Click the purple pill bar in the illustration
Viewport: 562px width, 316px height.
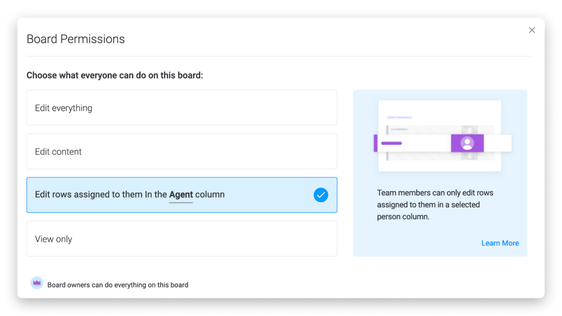tap(391, 143)
